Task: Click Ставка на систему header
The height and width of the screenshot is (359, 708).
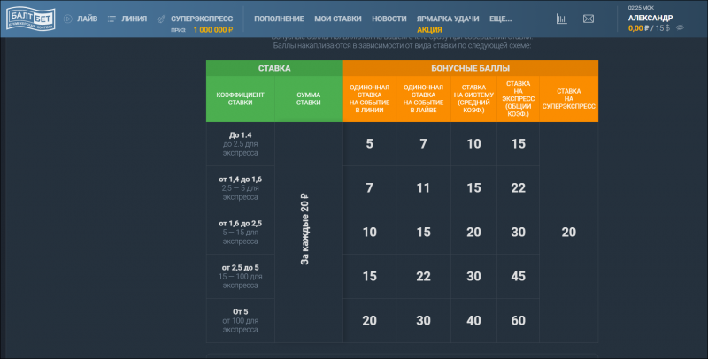Action: click(x=473, y=99)
